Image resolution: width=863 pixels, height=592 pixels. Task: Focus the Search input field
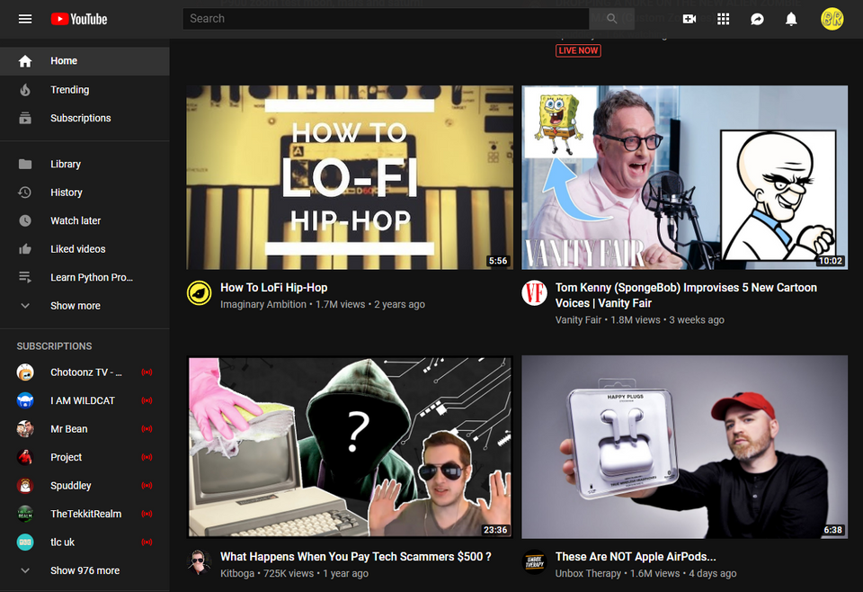(x=386, y=19)
